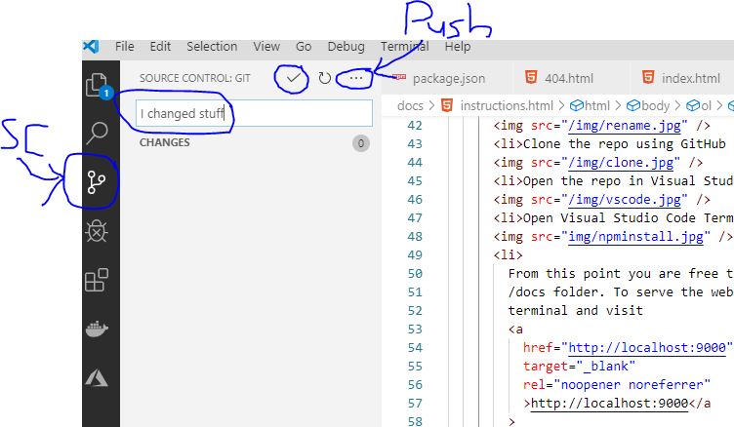
Task: Switch to the index.html tab
Action: 690,78
